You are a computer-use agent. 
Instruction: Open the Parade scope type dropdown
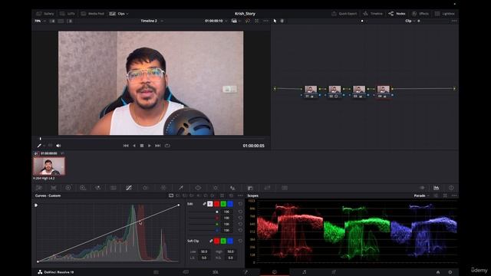[x=421, y=195]
